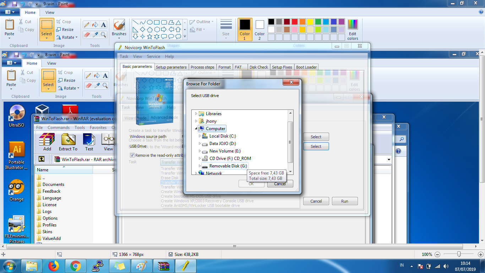Click the Paste clipboard icon in 9-win Paint

click(x=10, y=25)
